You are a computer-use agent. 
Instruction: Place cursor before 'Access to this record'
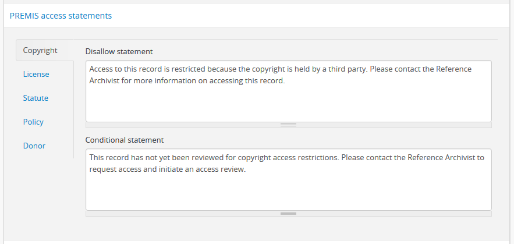(x=90, y=69)
